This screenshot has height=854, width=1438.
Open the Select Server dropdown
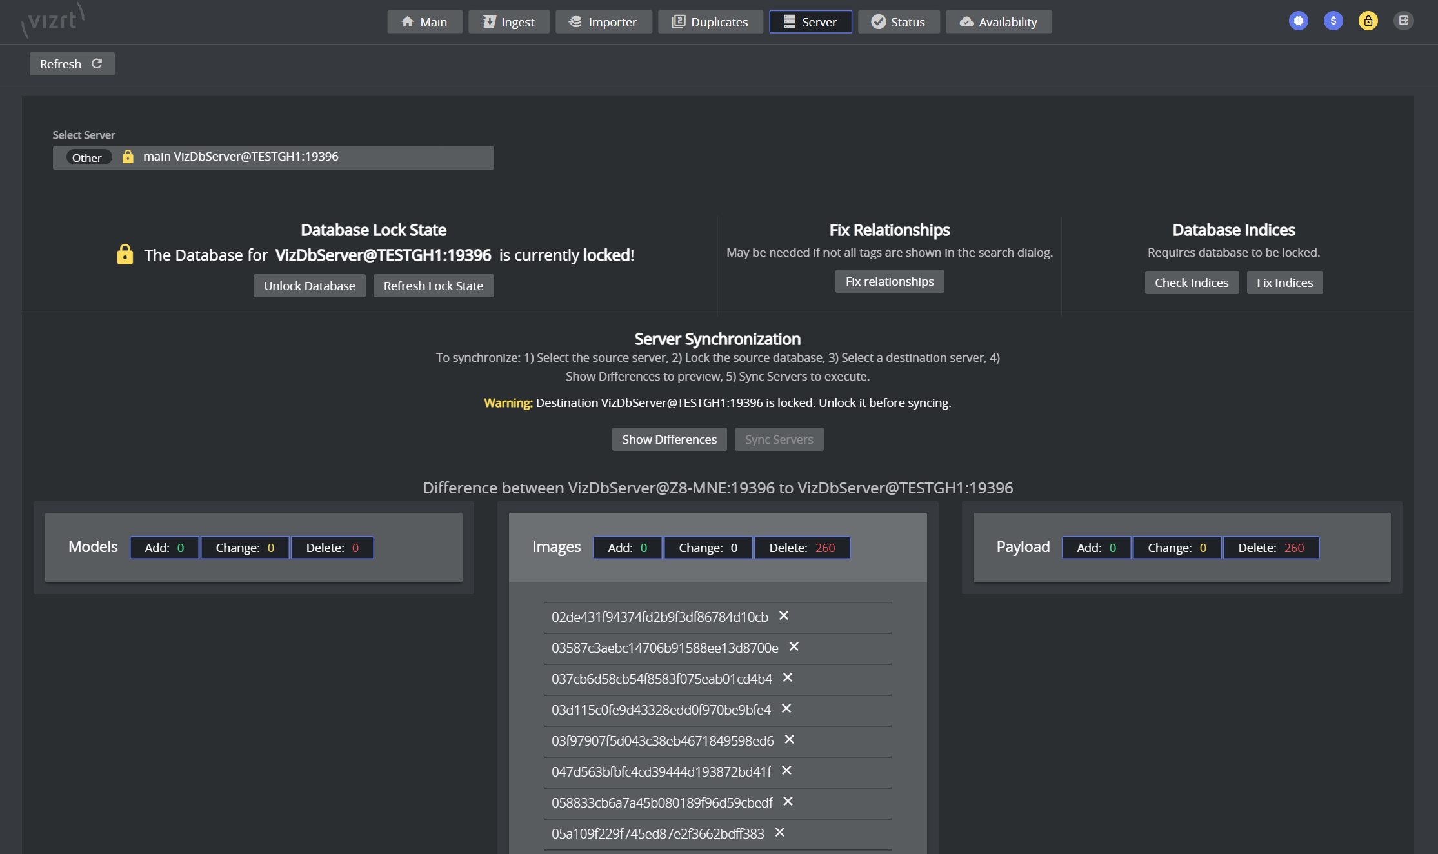point(273,157)
